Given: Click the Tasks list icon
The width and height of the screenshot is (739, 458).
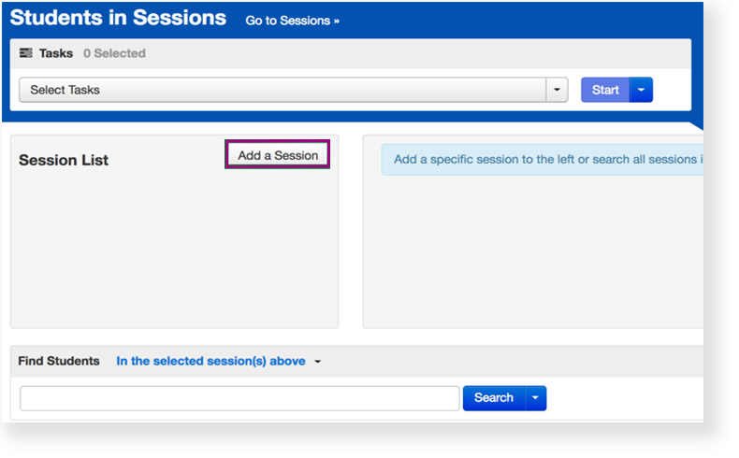Looking at the screenshot, I should pyautogui.click(x=26, y=53).
